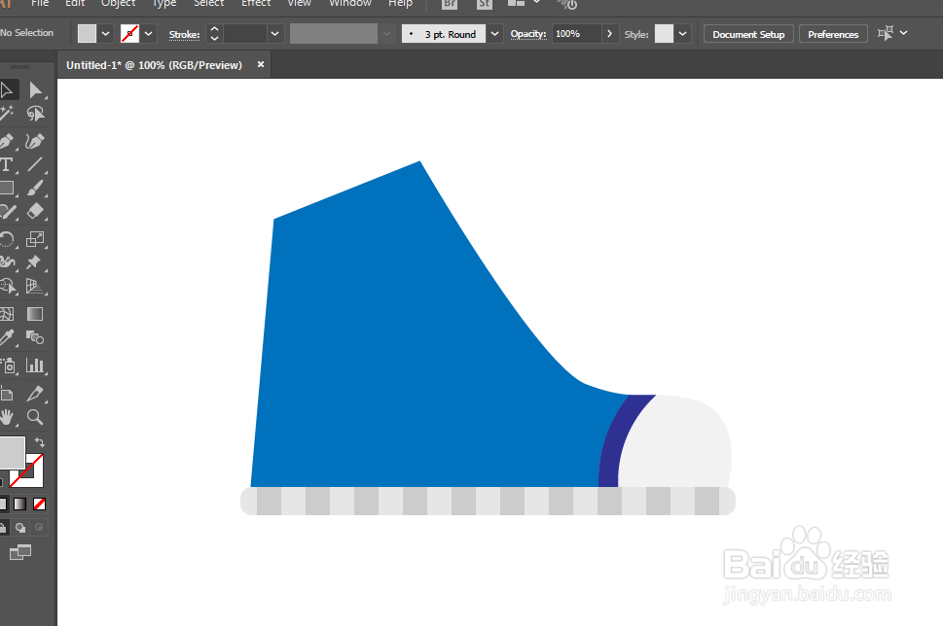Click the Document Setup button
Screen dimensions: 943x626
point(748,34)
